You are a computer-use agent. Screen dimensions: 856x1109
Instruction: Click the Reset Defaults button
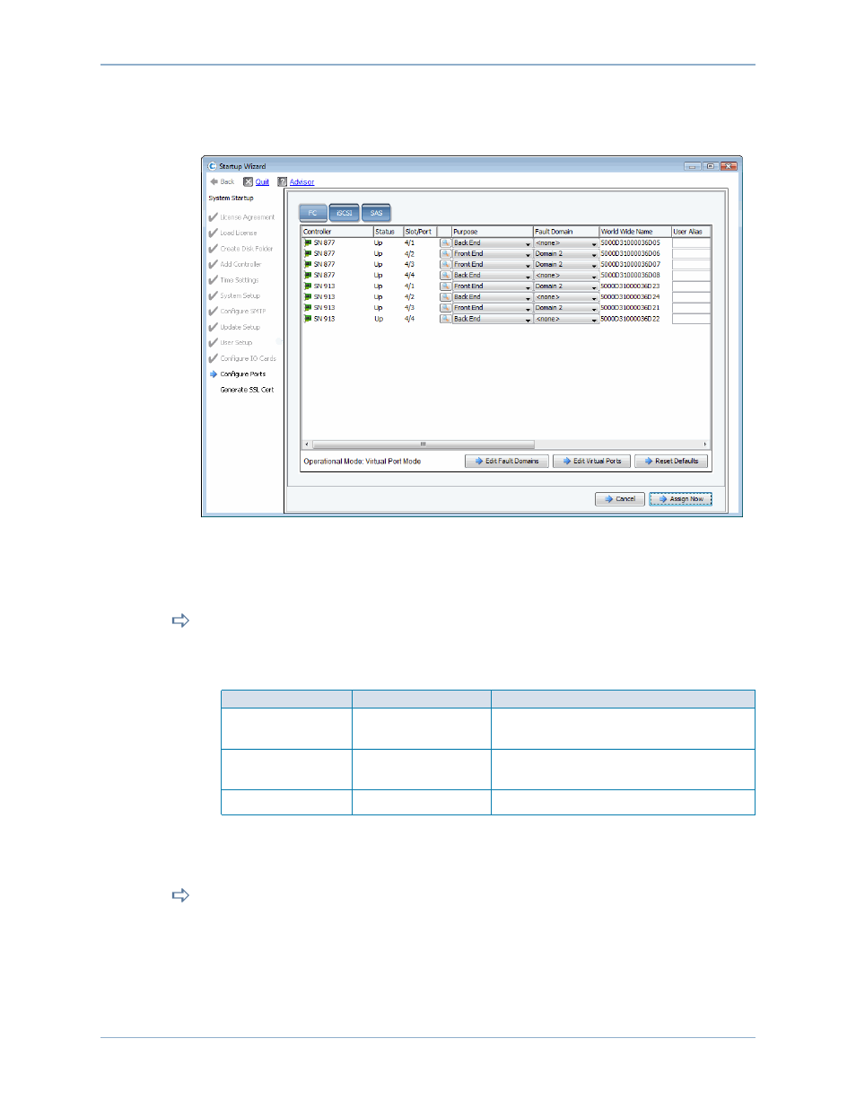671,461
